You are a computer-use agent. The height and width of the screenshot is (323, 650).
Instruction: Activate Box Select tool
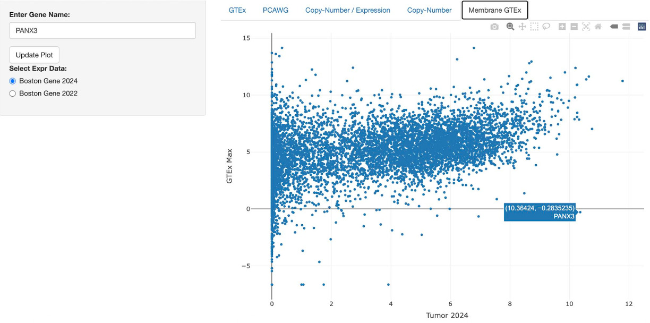tap(534, 27)
